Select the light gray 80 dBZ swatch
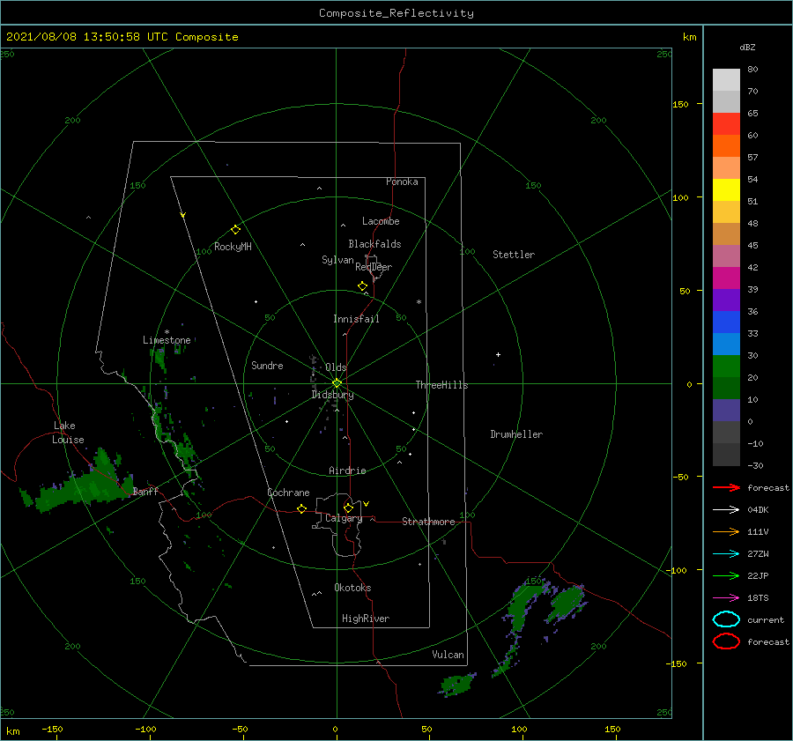This screenshot has height=741, width=793. coord(726,79)
